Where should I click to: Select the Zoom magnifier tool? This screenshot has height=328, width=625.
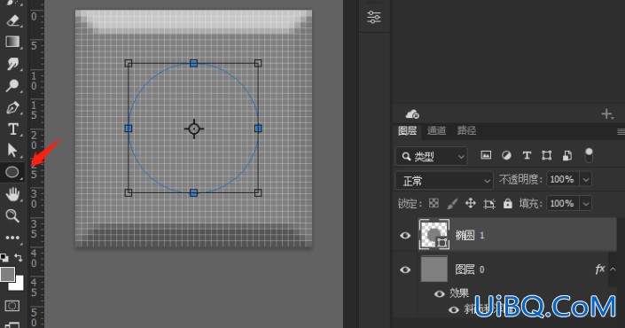point(12,215)
